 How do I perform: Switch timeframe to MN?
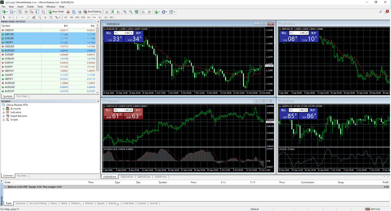point(111,17)
